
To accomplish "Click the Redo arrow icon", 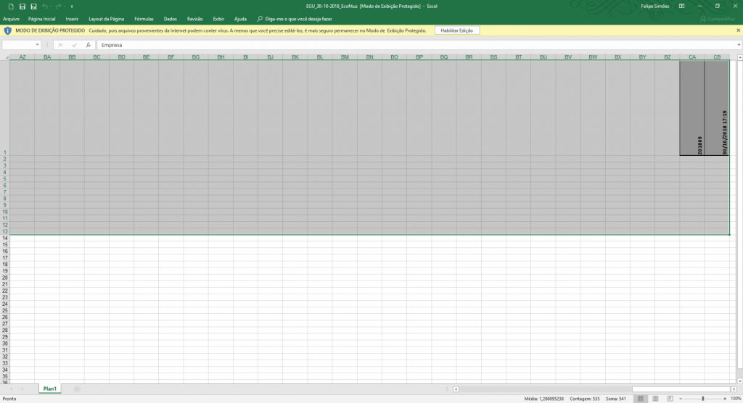I will (x=58, y=6).
